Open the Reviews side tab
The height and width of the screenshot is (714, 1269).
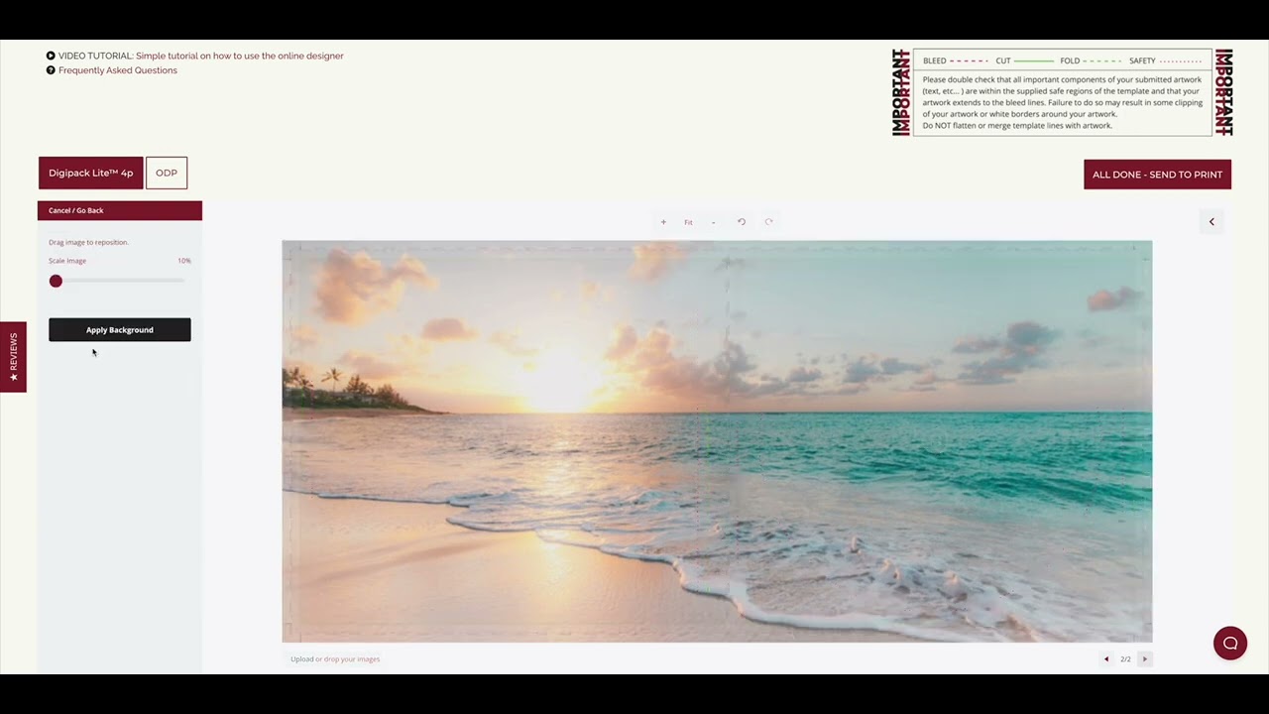(13, 357)
